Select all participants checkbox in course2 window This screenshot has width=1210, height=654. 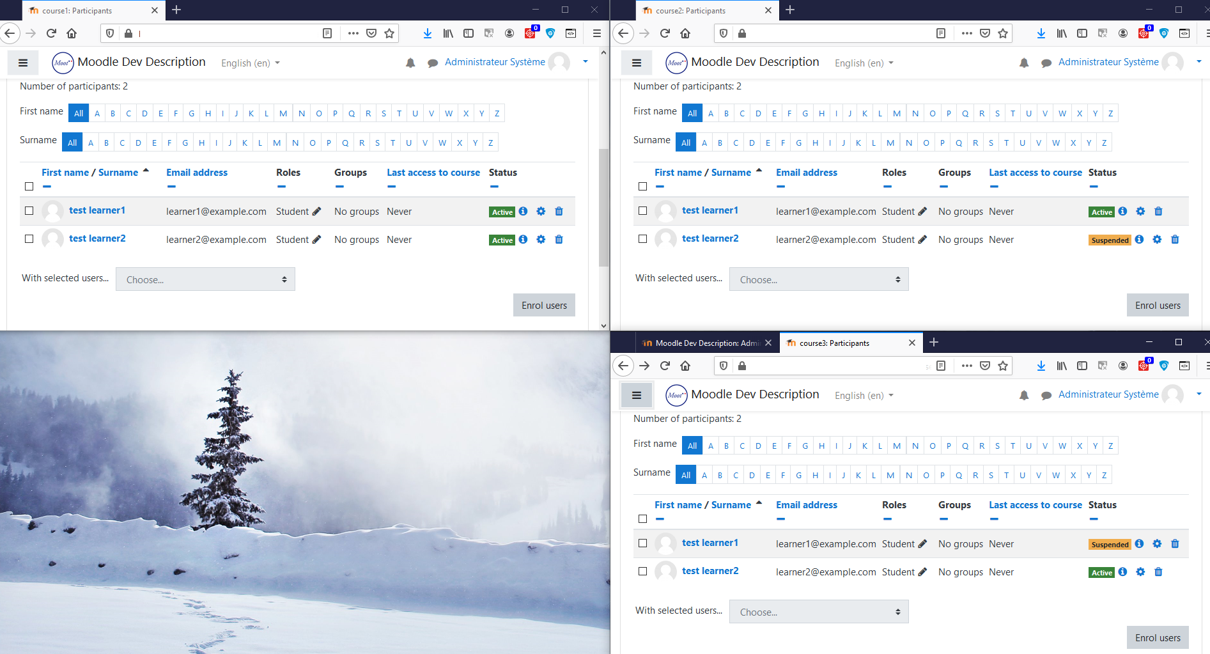coord(642,187)
